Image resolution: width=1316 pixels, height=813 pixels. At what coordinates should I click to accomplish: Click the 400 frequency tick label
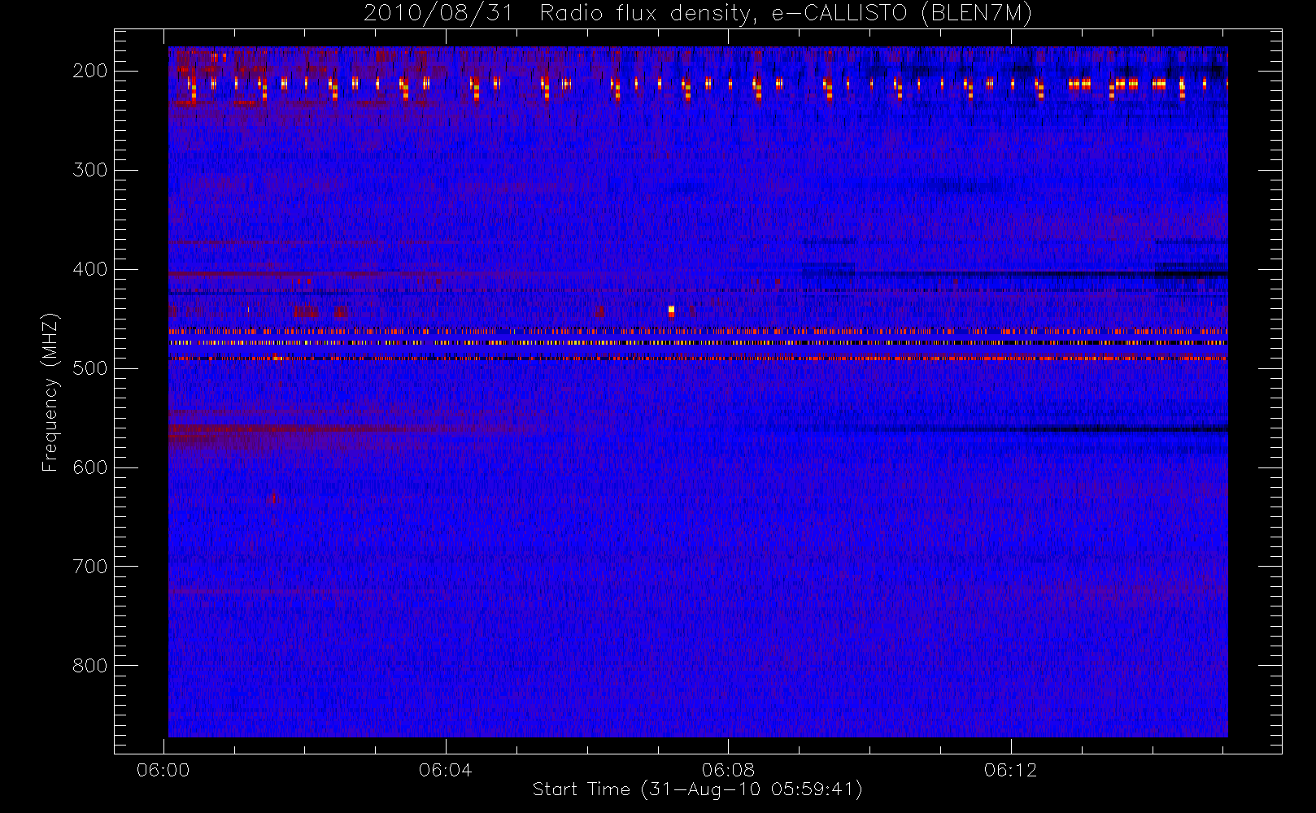(90, 269)
